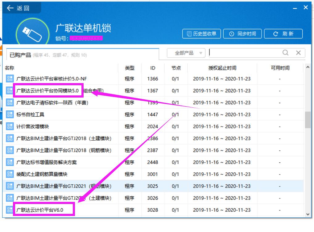Viewport: 314px width, 232px height.
Task: Click ID cell 2448
Action: [x=153, y=162]
